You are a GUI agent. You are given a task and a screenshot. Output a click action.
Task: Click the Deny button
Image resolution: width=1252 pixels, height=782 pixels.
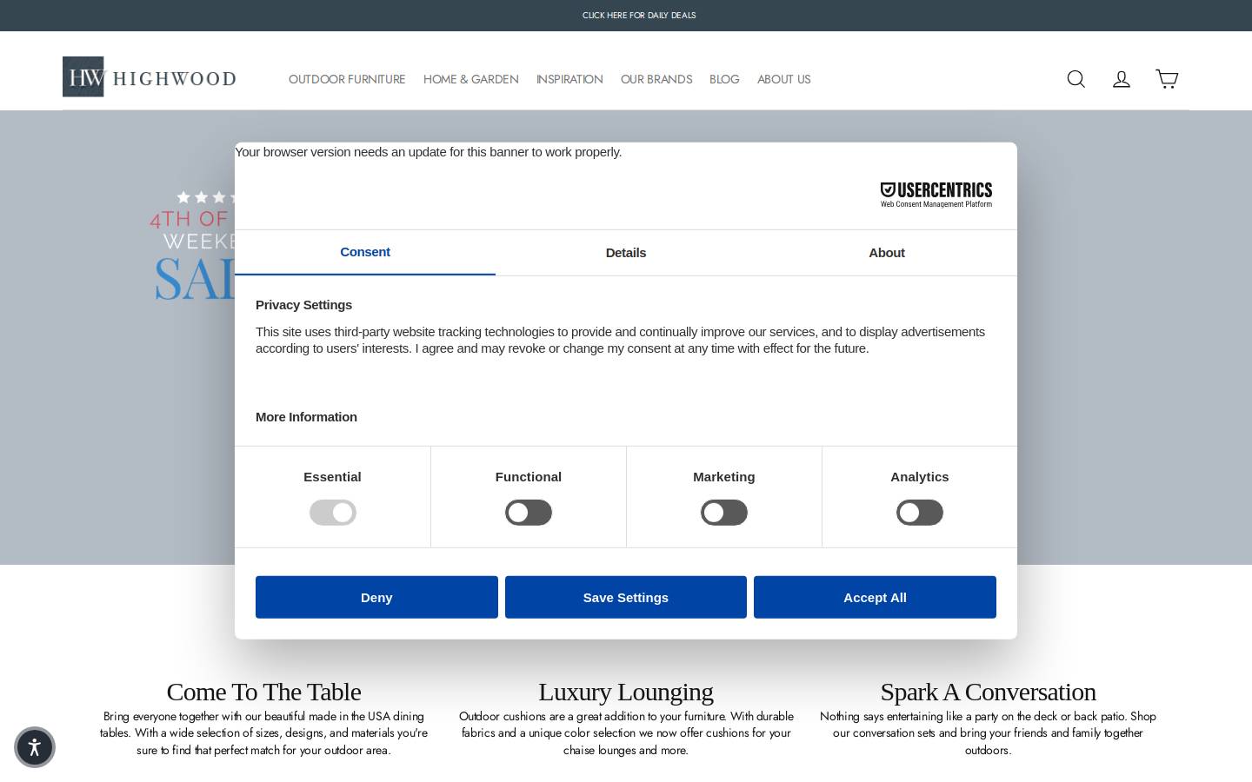coord(376,597)
